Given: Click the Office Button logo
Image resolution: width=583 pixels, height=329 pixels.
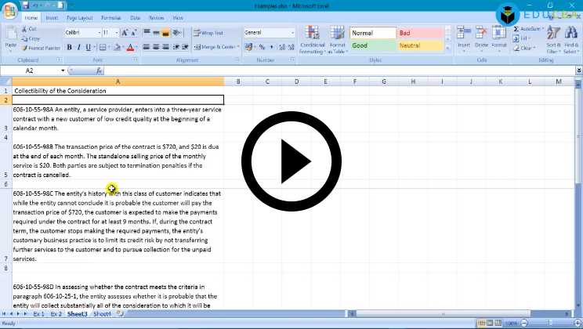Looking at the screenshot, I should (9, 9).
